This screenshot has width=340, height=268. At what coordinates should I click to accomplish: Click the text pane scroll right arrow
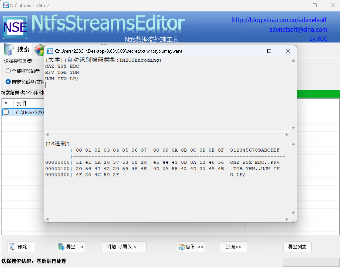coord(287,135)
